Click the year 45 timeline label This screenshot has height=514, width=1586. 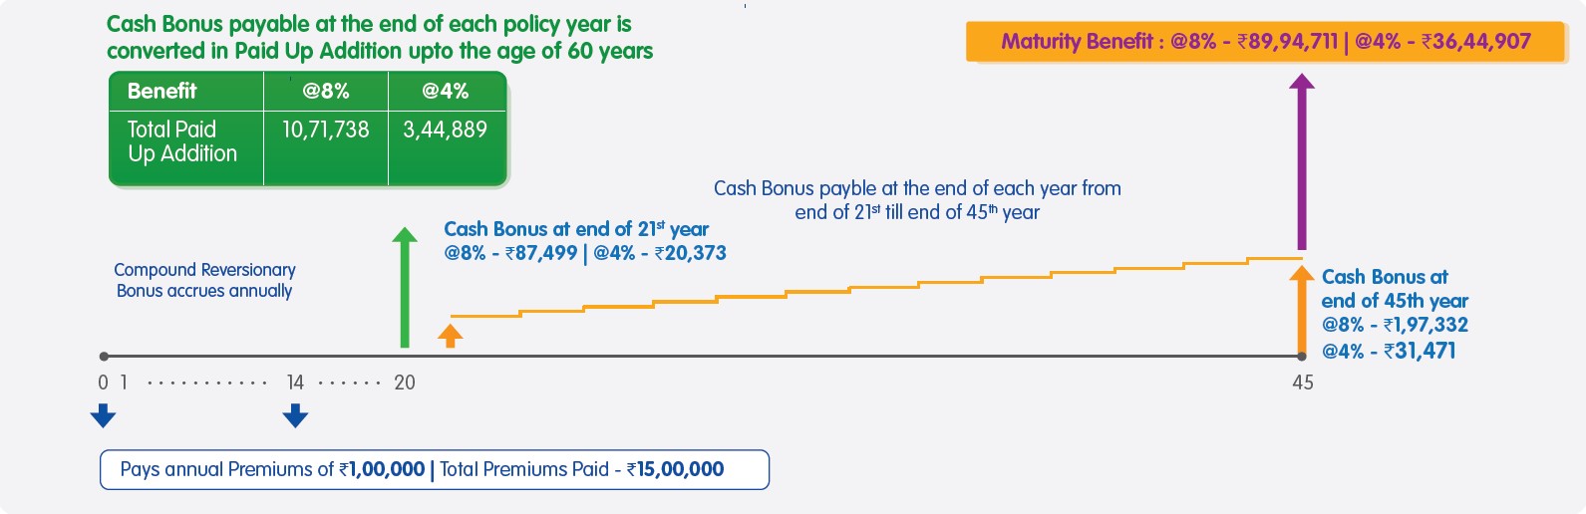tap(1303, 383)
